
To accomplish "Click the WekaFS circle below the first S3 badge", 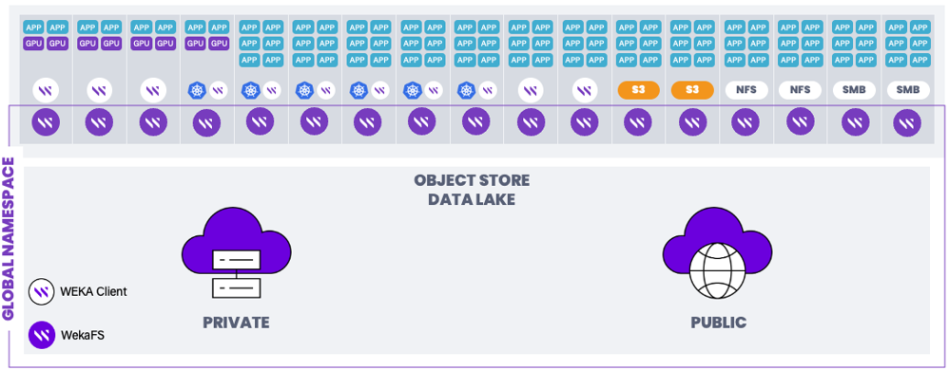I will tap(638, 122).
